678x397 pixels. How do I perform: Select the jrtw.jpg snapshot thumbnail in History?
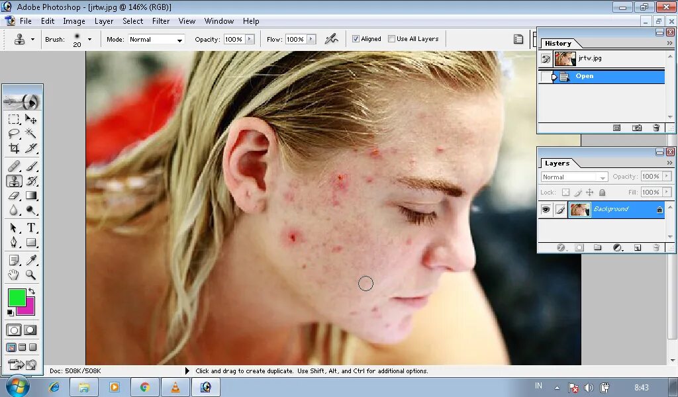click(565, 59)
